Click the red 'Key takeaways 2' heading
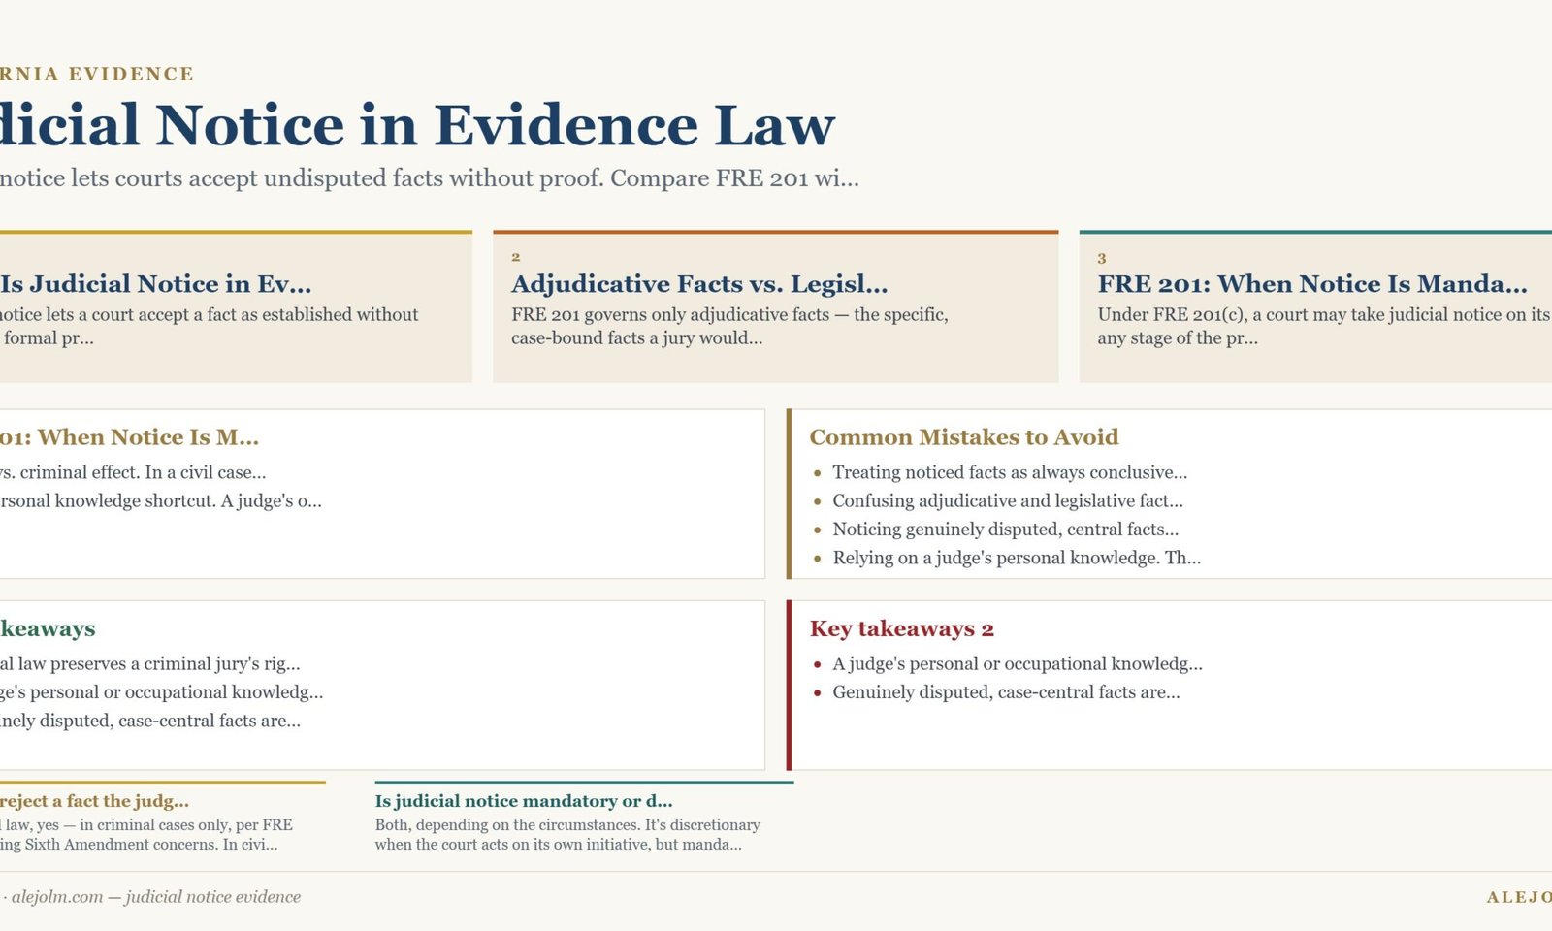 click(902, 628)
